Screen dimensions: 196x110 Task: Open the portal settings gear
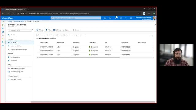click(121, 18)
